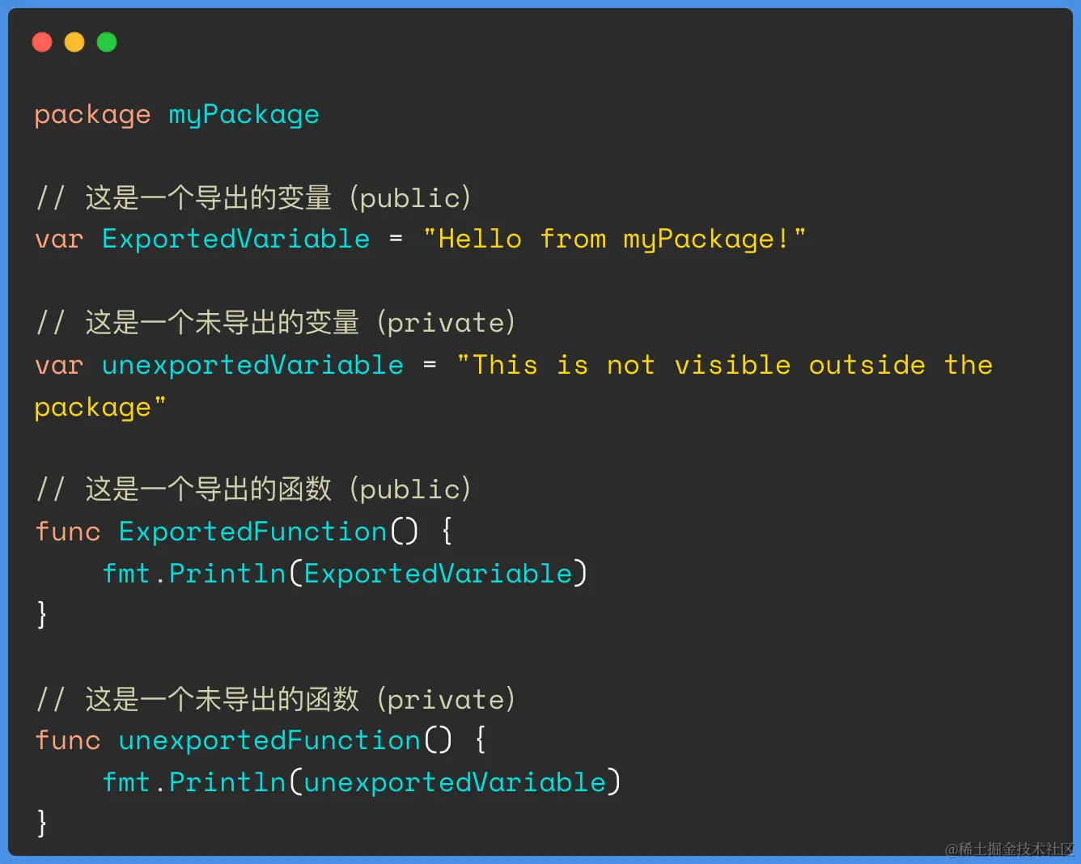
Task: Click the 'package' keyword on line one
Action: 92,115
